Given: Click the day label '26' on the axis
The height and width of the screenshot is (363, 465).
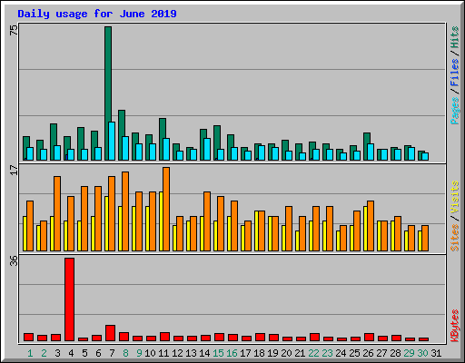Looking at the screenshot, I should point(368,353).
